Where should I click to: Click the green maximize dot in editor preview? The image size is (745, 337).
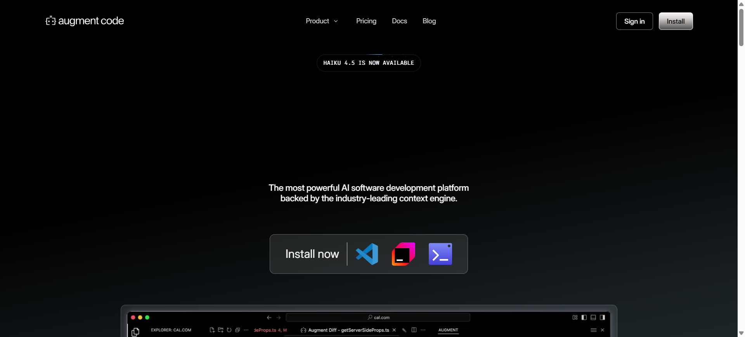pyautogui.click(x=147, y=317)
